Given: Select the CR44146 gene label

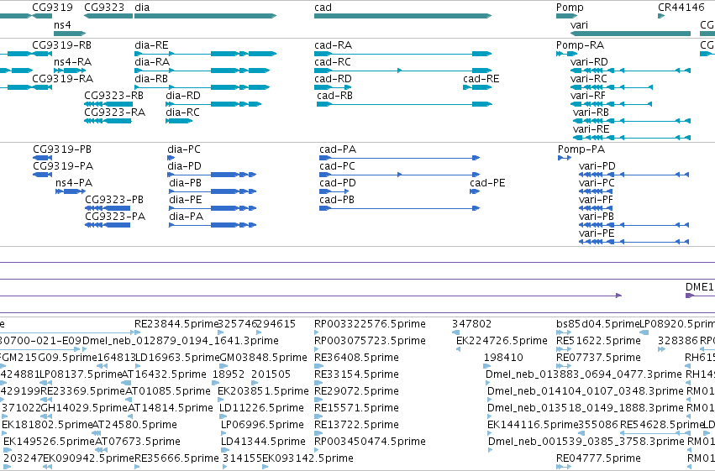Looking at the screenshot, I should 681,8.
